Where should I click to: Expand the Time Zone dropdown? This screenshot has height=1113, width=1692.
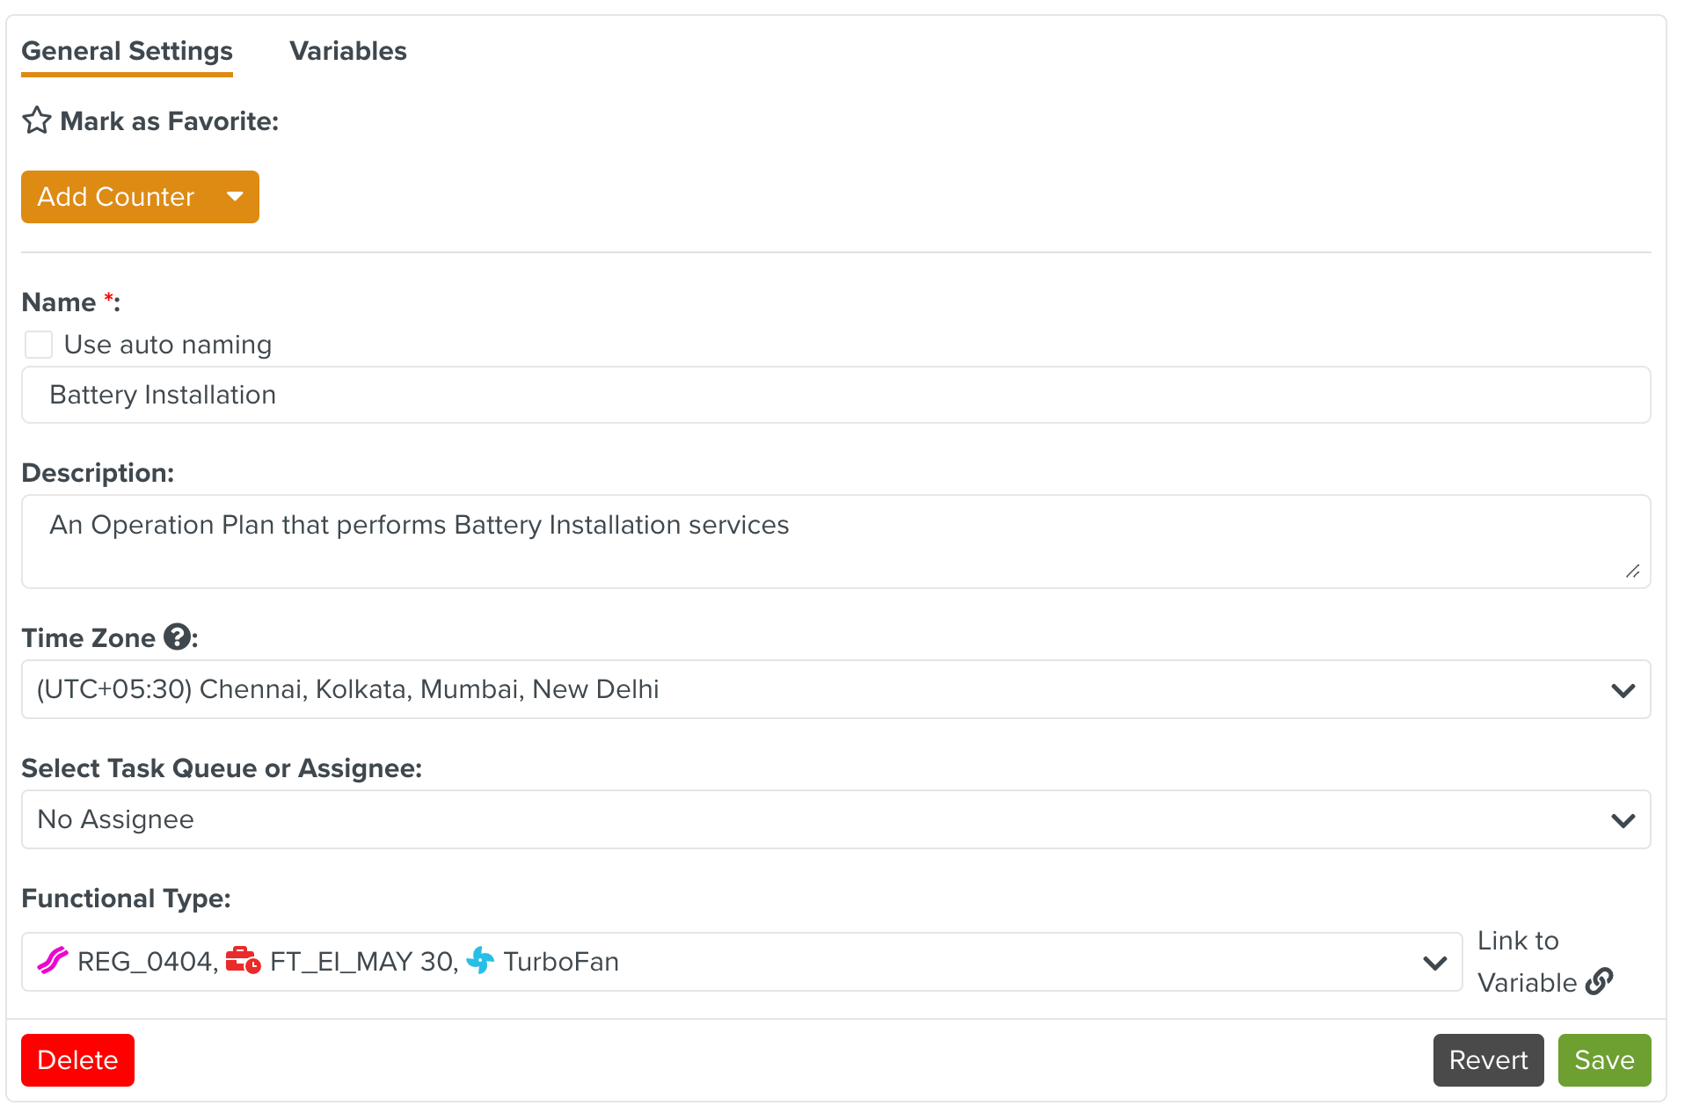[x=1623, y=690]
